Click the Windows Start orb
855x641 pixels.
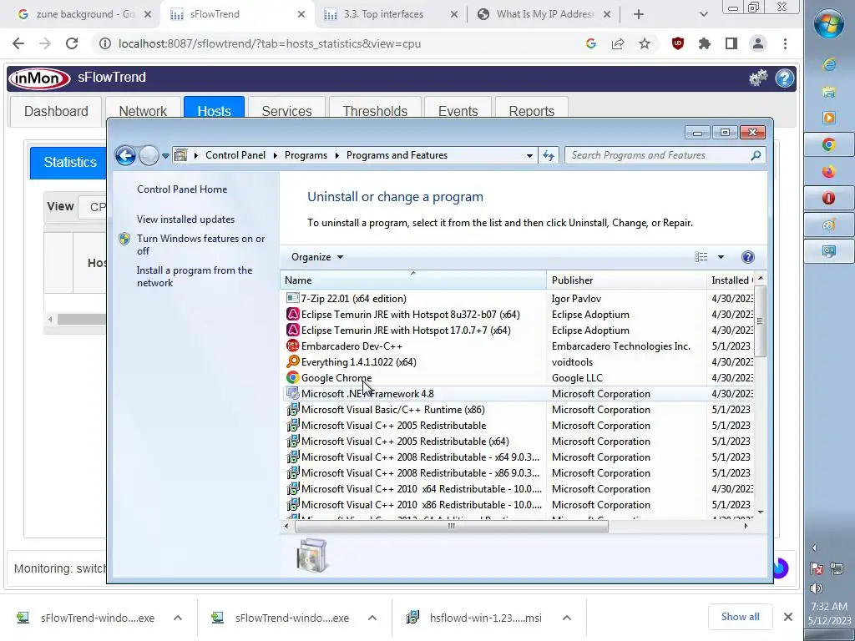point(829,23)
